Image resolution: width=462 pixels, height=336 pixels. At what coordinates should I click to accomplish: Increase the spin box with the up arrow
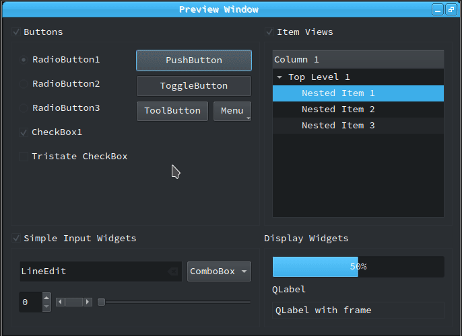tap(46, 298)
